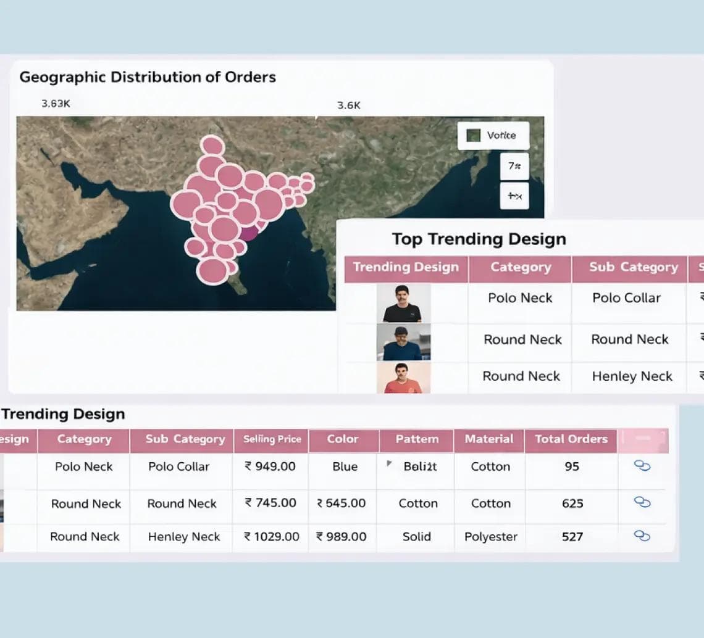Click the topmost pink bubble on the map

point(212,146)
